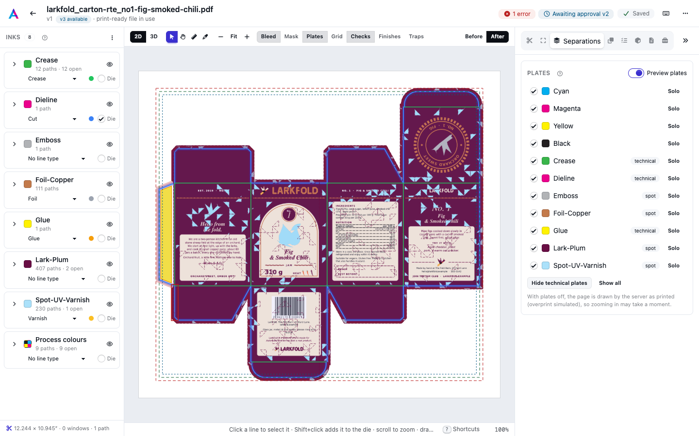
Task: Open the Inks panel kebab menu
Action: pos(112,38)
